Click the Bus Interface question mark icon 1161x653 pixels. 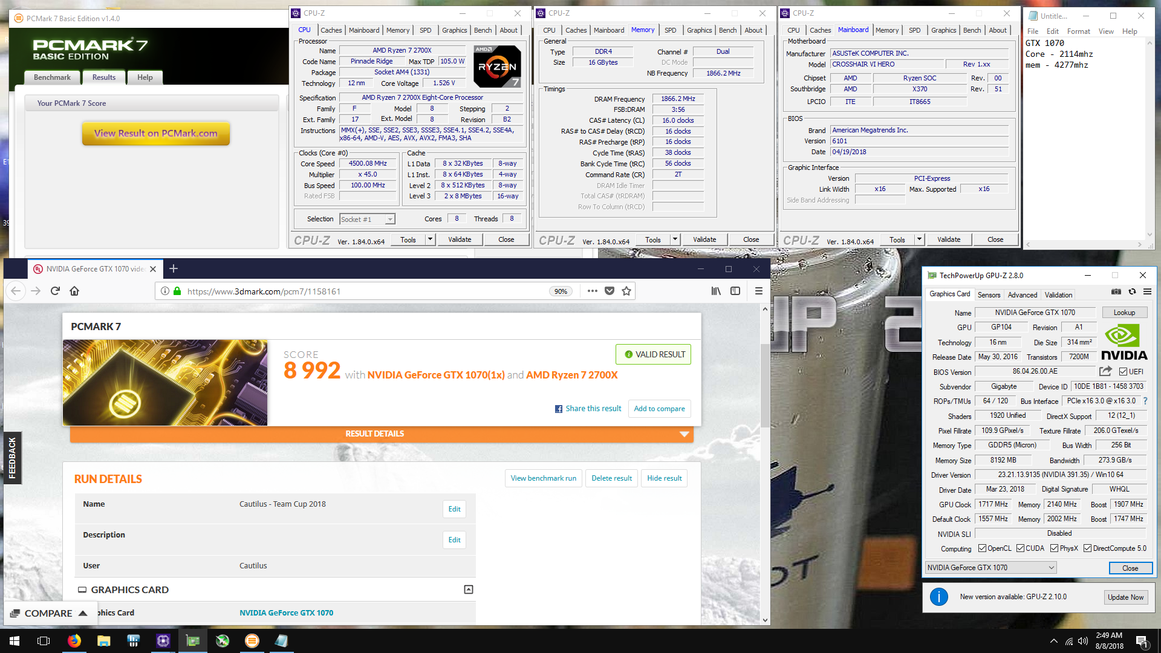[x=1145, y=401]
